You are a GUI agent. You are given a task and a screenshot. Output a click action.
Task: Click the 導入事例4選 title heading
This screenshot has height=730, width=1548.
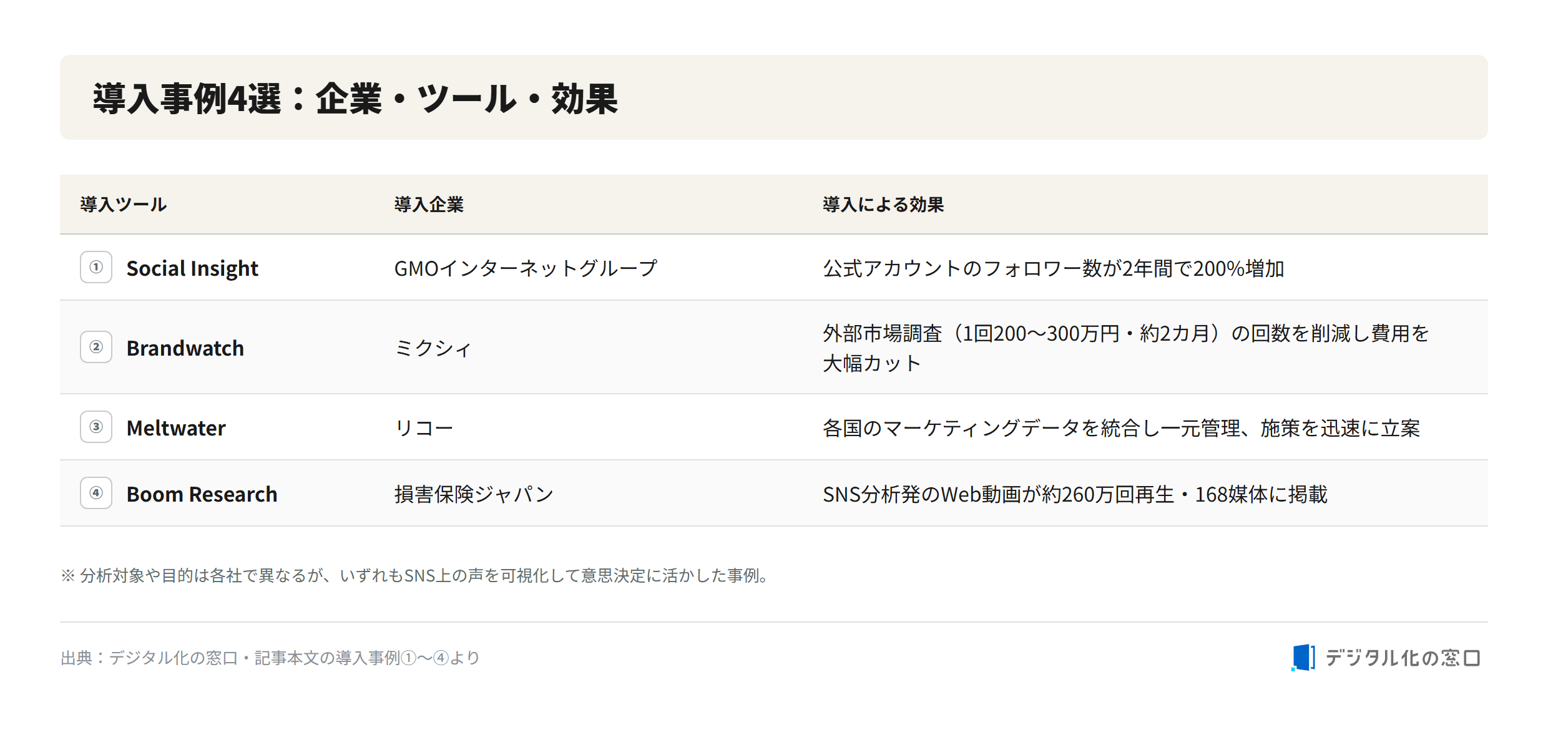pos(355,99)
